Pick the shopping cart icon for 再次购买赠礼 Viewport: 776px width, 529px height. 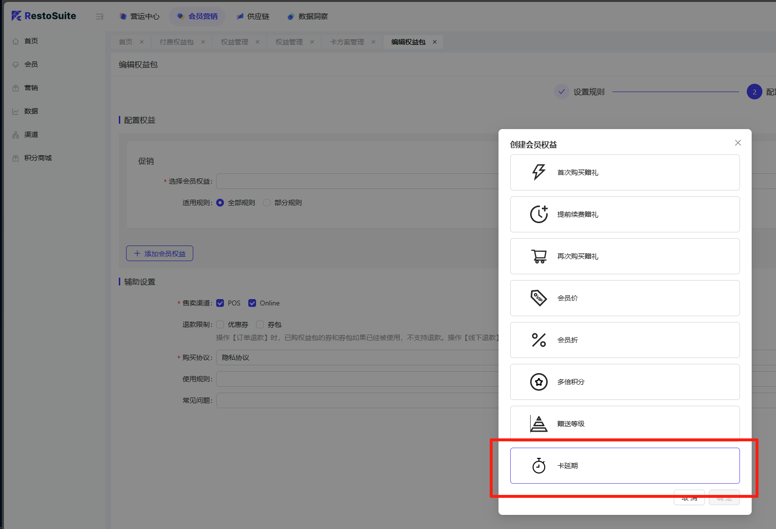pos(539,256)
